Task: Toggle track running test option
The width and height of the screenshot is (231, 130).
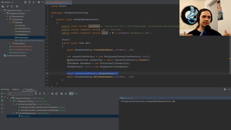Action: pos(66,94)
